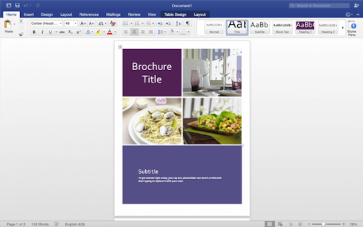Viewport: 363px width, 227px height.
Task: Open the Design tab
Action: click(47, 15)
